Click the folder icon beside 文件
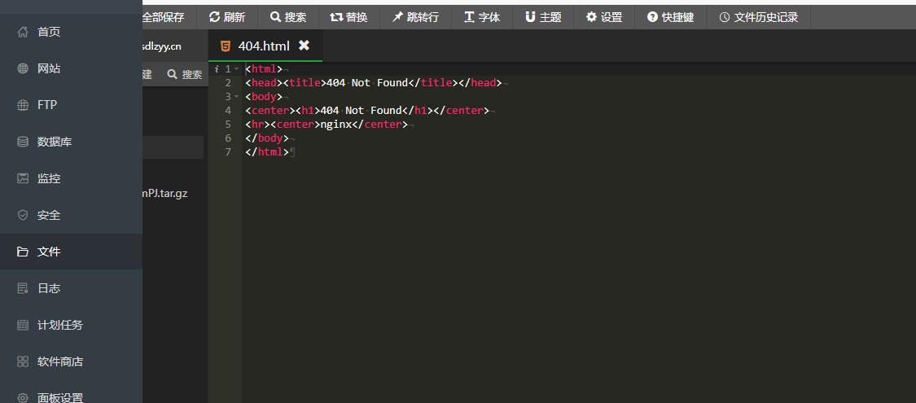This screenshot has height=403, width=916. [x=23, y=252]
